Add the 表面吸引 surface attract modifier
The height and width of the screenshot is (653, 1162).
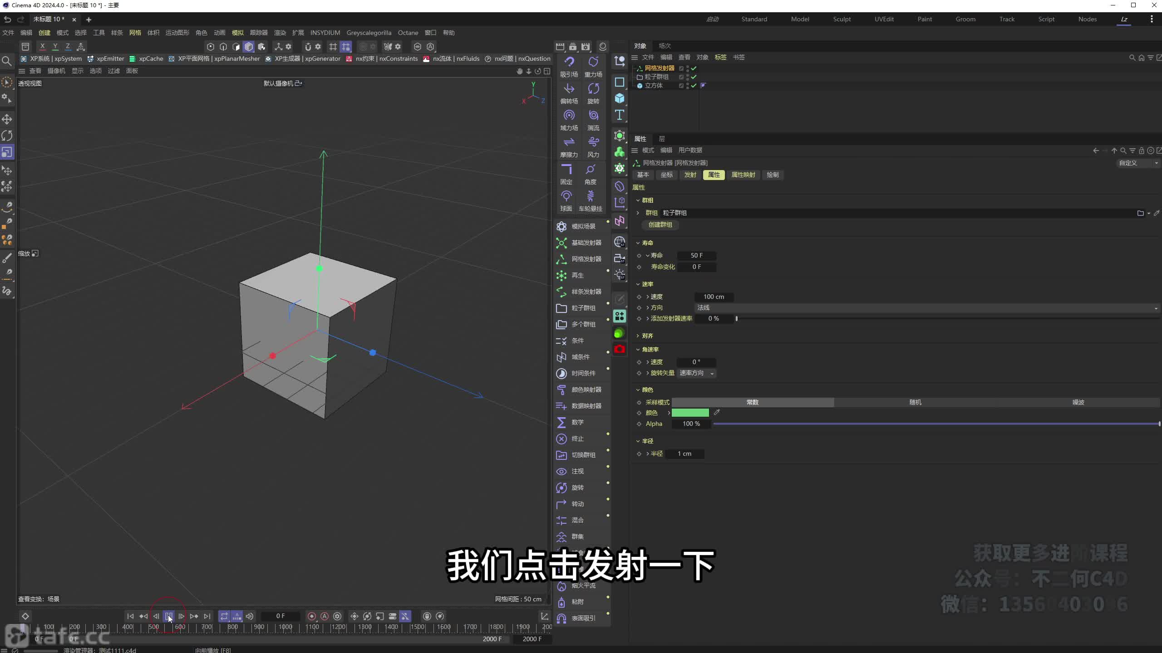click(x=582, y=618)
